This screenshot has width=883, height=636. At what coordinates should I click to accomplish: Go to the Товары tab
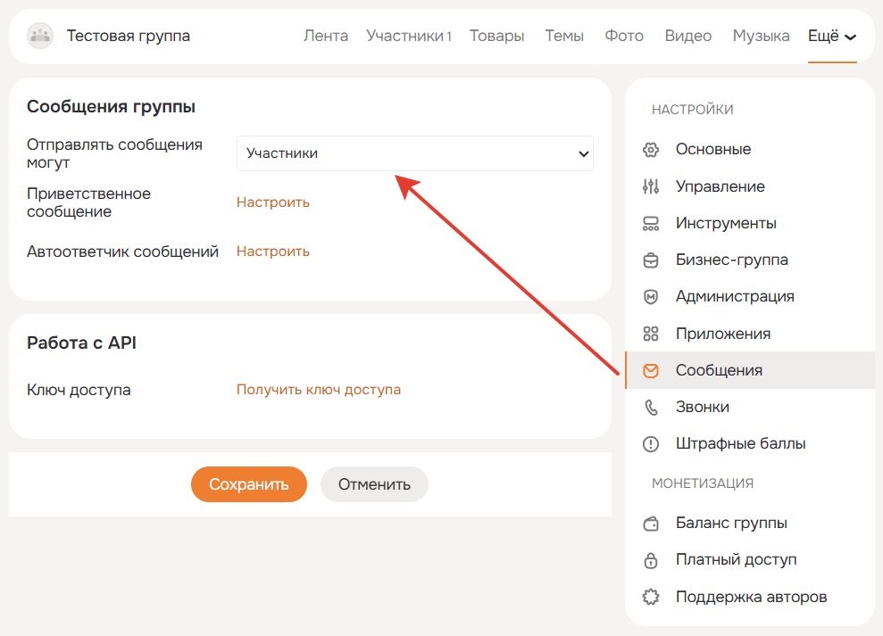click(496, 37)
